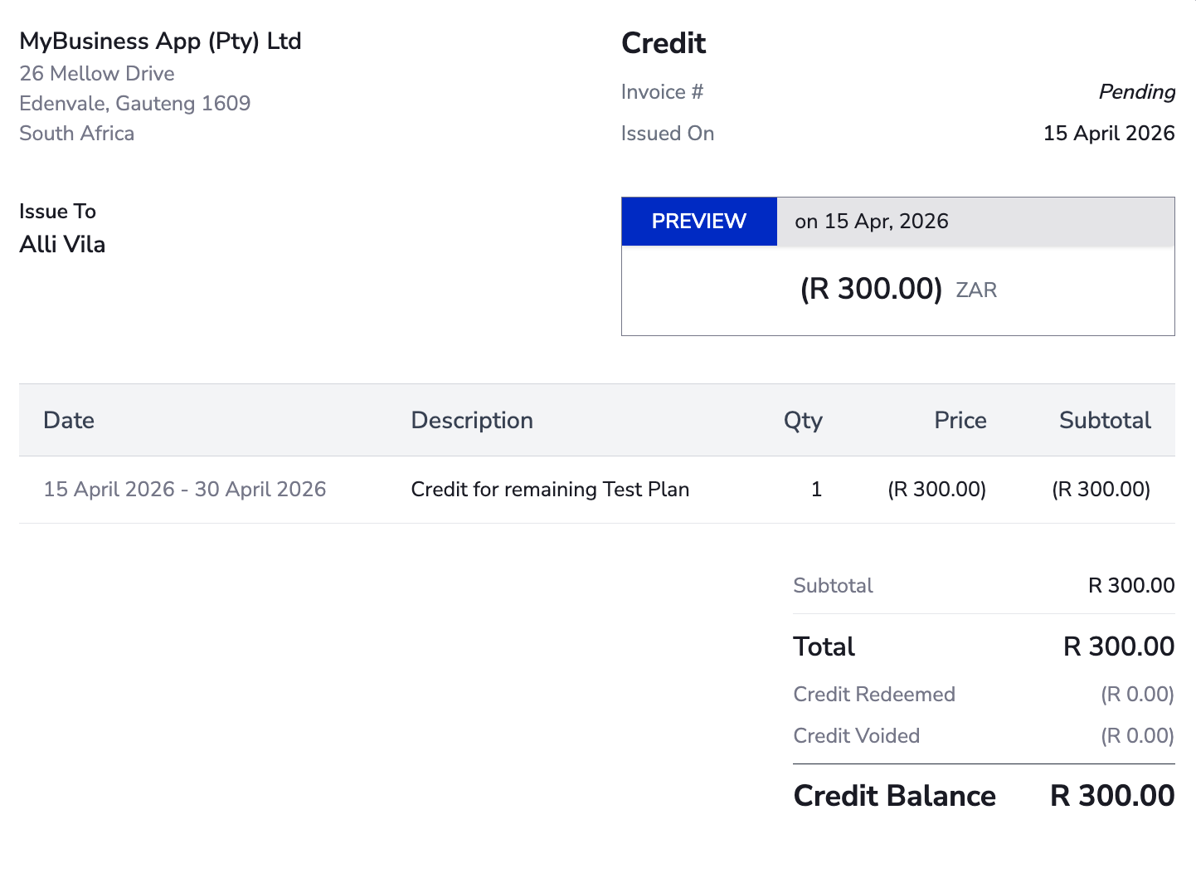Click the (R 300.00) preview amount
Image resolution: width=1196 pixels, height=883 pixels.
pyautogui.click(x=871, y=289)
